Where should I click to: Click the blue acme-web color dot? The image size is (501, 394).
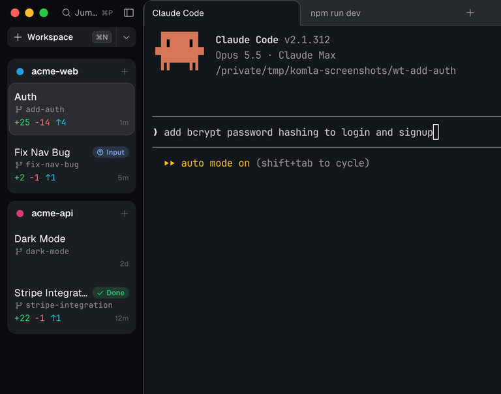click(x=20, y=71)
